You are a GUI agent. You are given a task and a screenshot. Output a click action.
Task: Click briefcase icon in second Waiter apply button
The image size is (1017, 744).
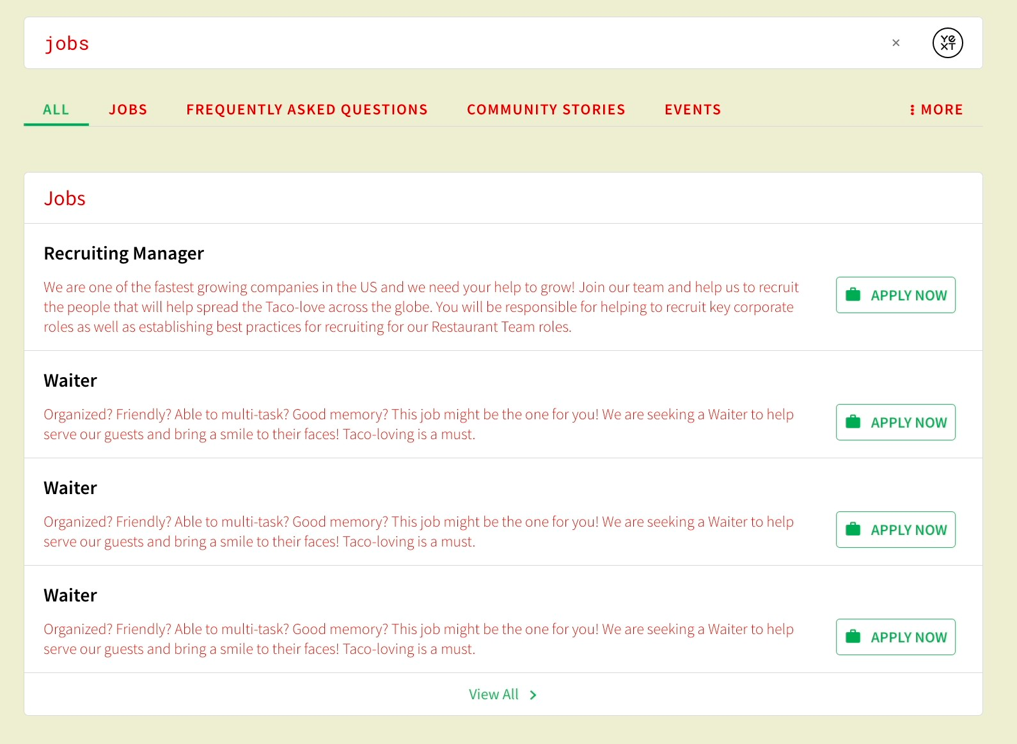tap(853, 529)
